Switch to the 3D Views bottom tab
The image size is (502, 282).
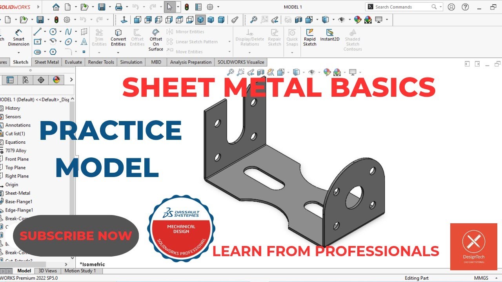(48, 271)
